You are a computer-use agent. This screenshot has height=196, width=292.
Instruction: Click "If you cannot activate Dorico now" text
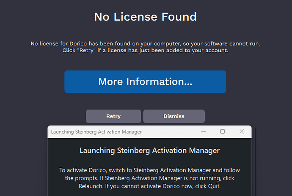coord(148,186)
